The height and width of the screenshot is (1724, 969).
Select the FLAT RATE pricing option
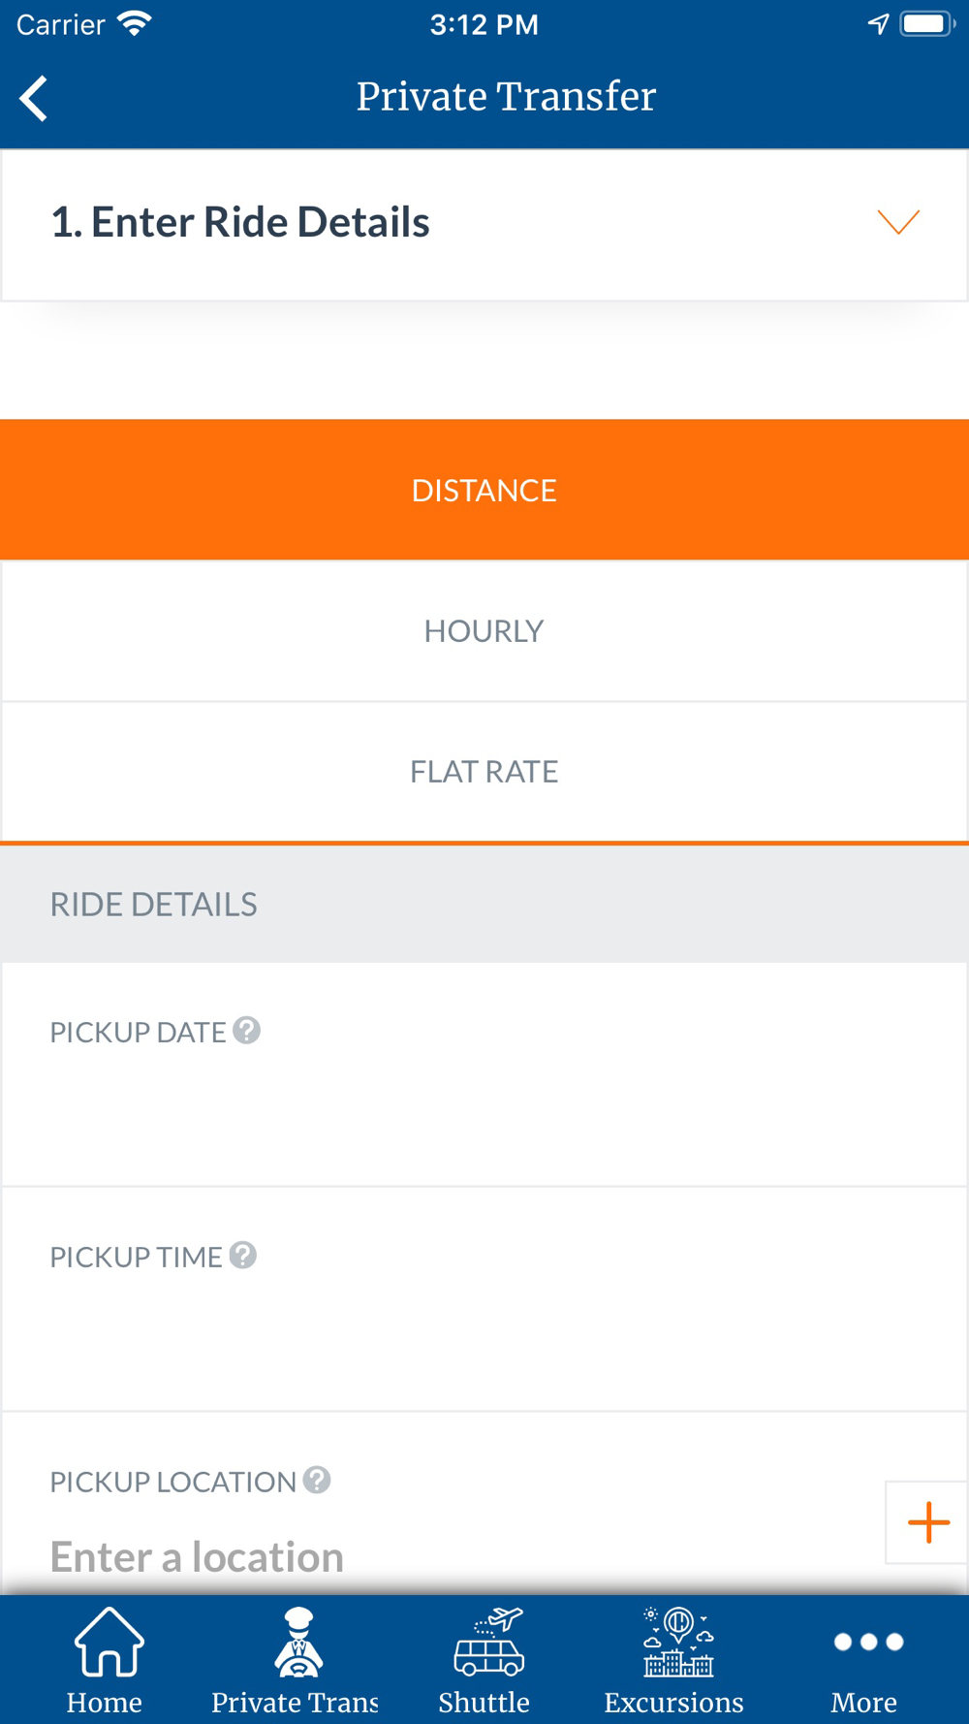click(x=484, y=772)
